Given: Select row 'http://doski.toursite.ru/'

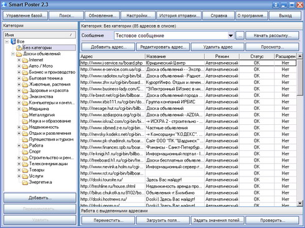Looking at the screenshot, I should (188, 180).
